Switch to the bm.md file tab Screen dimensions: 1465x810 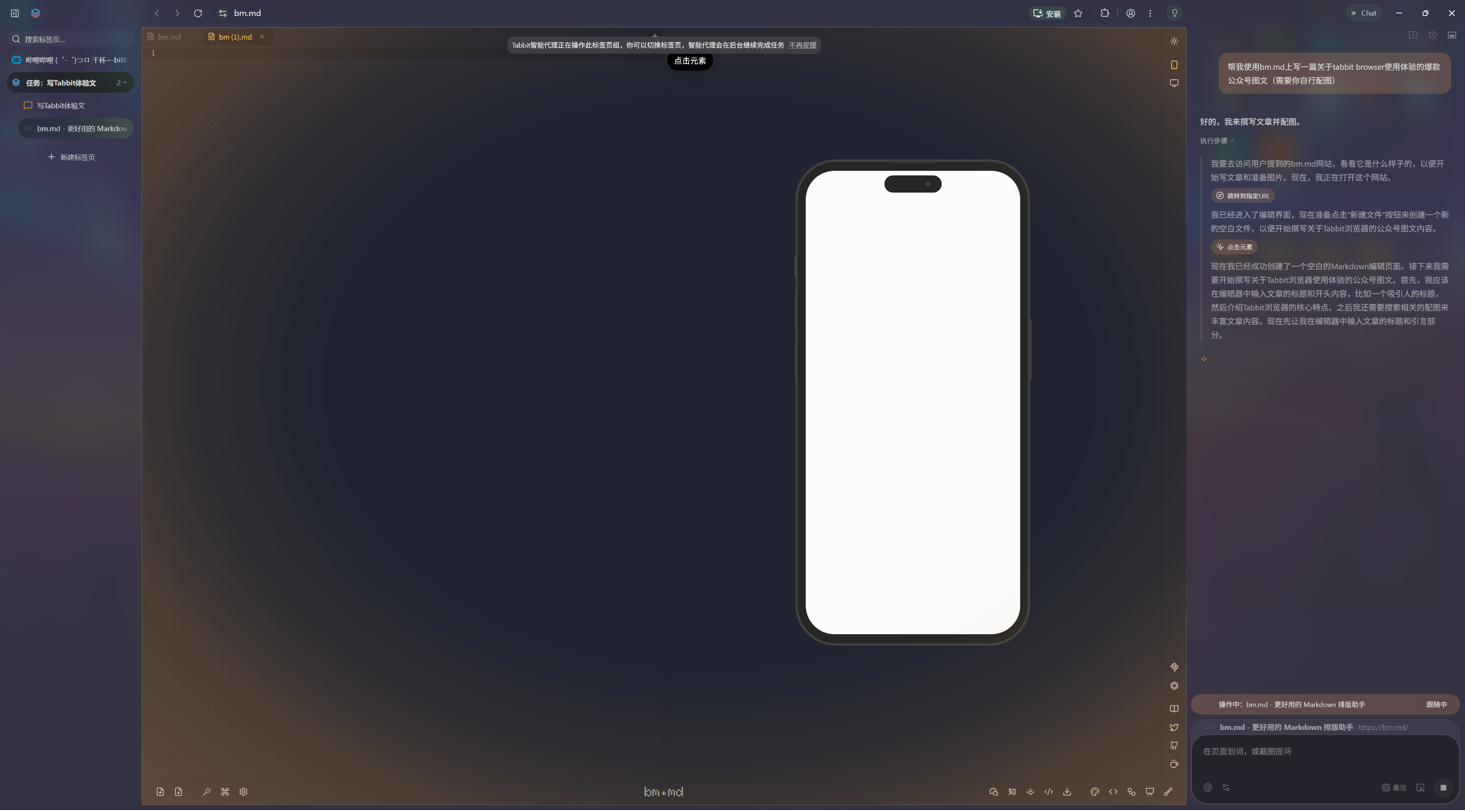click(x=169, y=37)
